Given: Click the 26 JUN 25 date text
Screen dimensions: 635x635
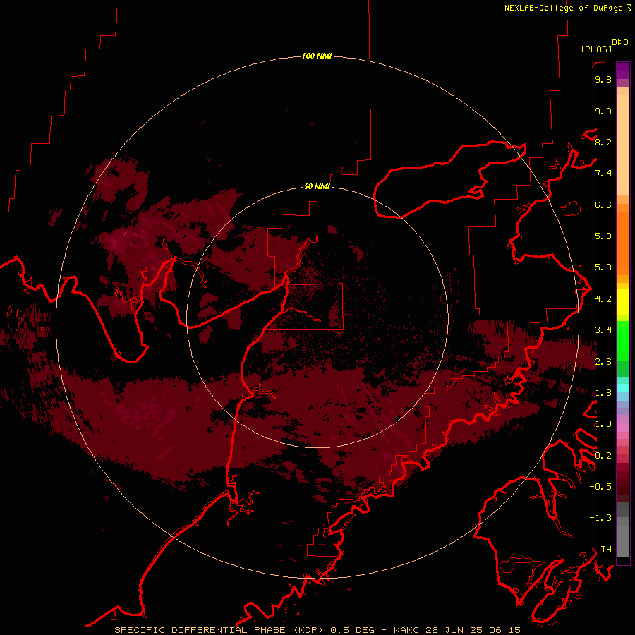Looking at the screenshot, I should tap(454, 630).
